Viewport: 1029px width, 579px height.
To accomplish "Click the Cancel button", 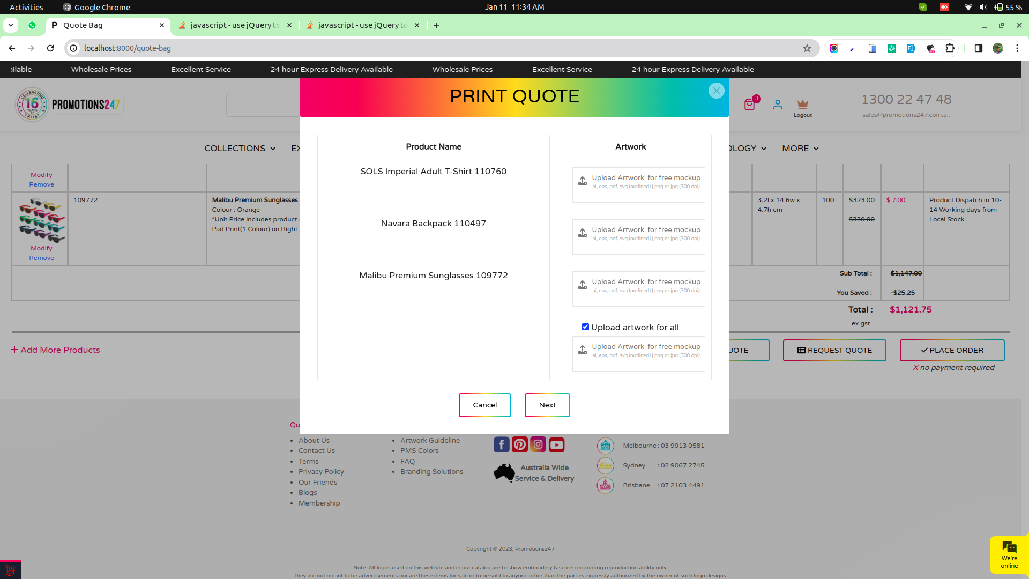I will pos(484,405).
